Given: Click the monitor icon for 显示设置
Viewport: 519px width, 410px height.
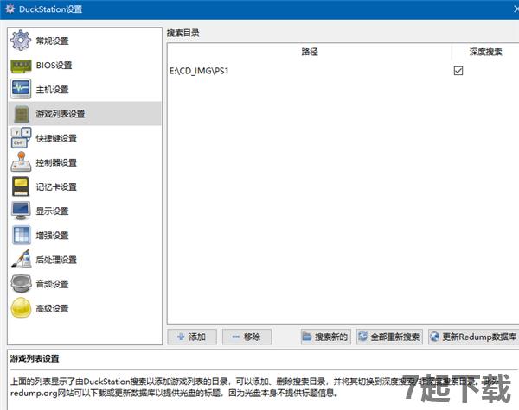Looking at the screenshot, I should coord(21,211).
